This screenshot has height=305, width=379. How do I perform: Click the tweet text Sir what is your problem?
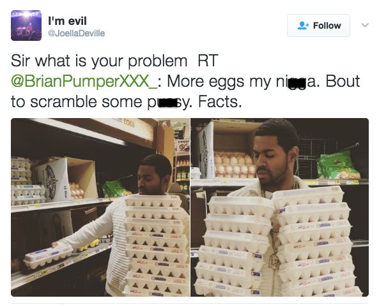tap(99, 61)
